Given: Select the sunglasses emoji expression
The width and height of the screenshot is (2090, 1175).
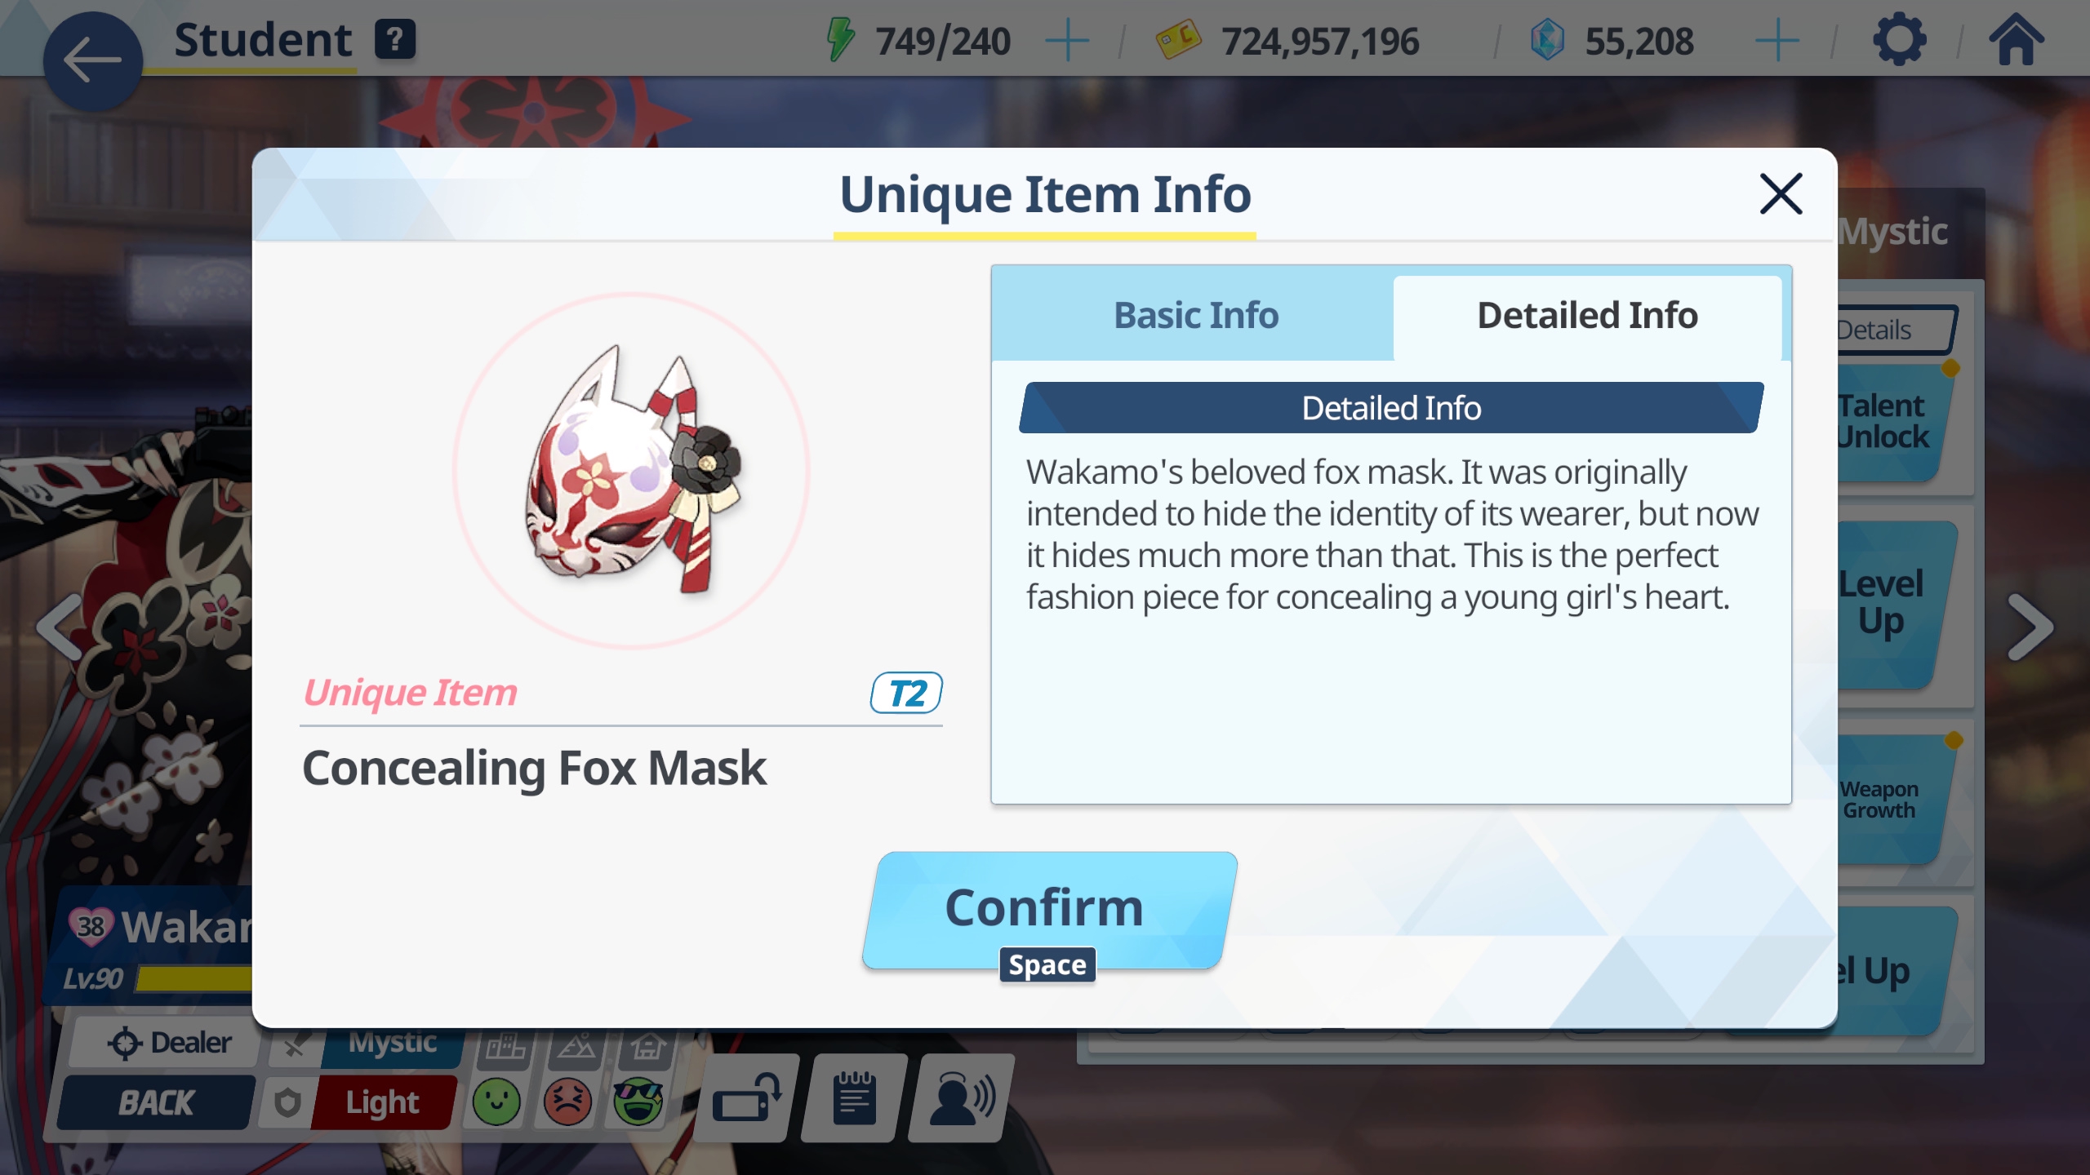Looking at the screenshot, I should coord(638,1102).
